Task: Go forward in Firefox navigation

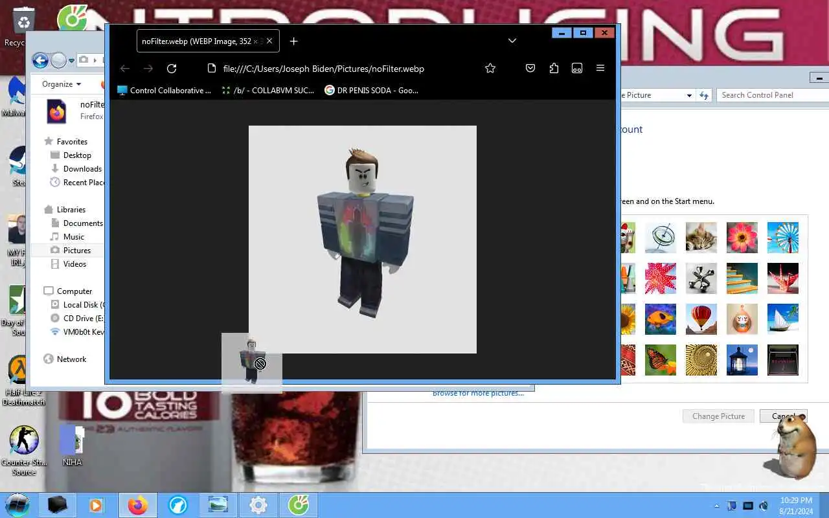Action: coord(148,69)
